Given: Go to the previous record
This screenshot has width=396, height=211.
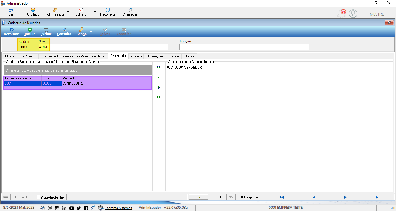Looking at the screenshot, I should click(314, 197).
